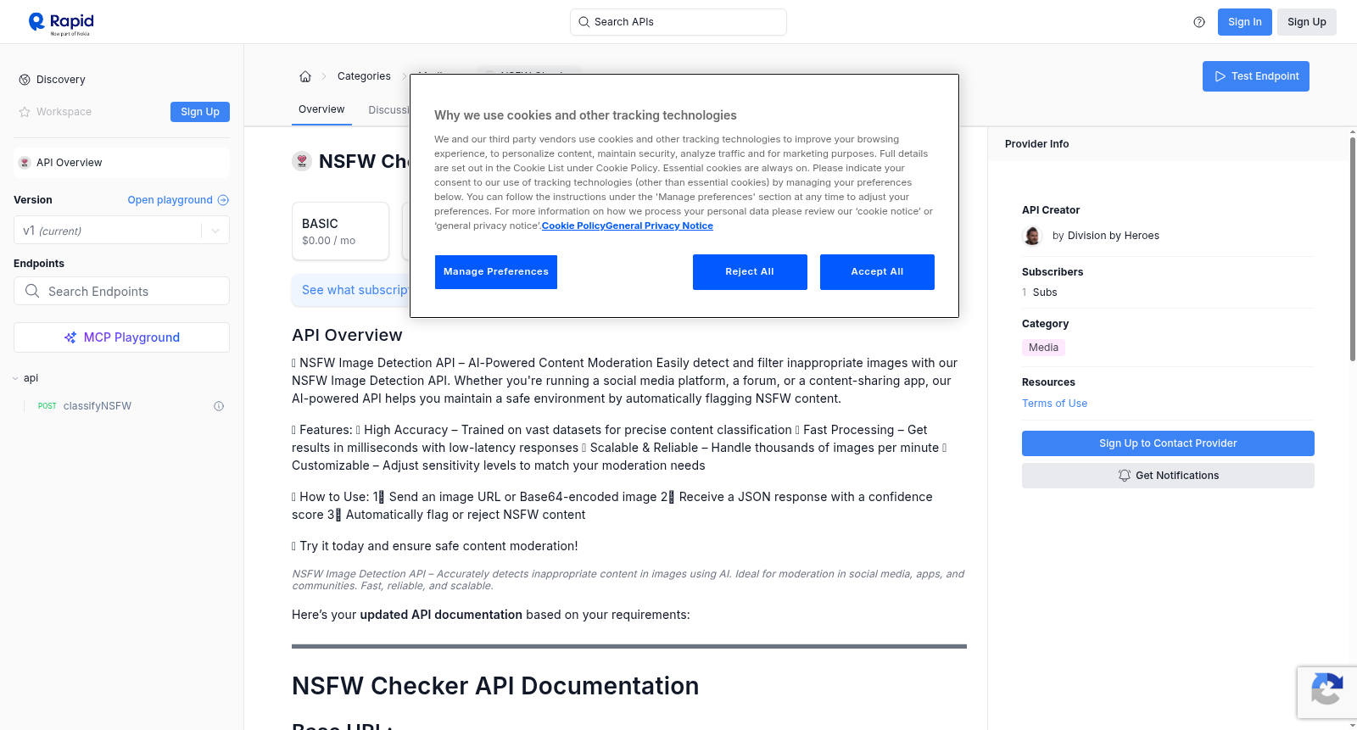The image size is (1357, 730).
Task: Click the Rapid logo
Action: [61, 23]
